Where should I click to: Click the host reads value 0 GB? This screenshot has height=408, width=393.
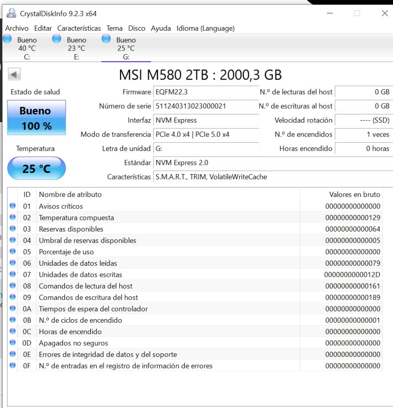(x=364, y=92)
